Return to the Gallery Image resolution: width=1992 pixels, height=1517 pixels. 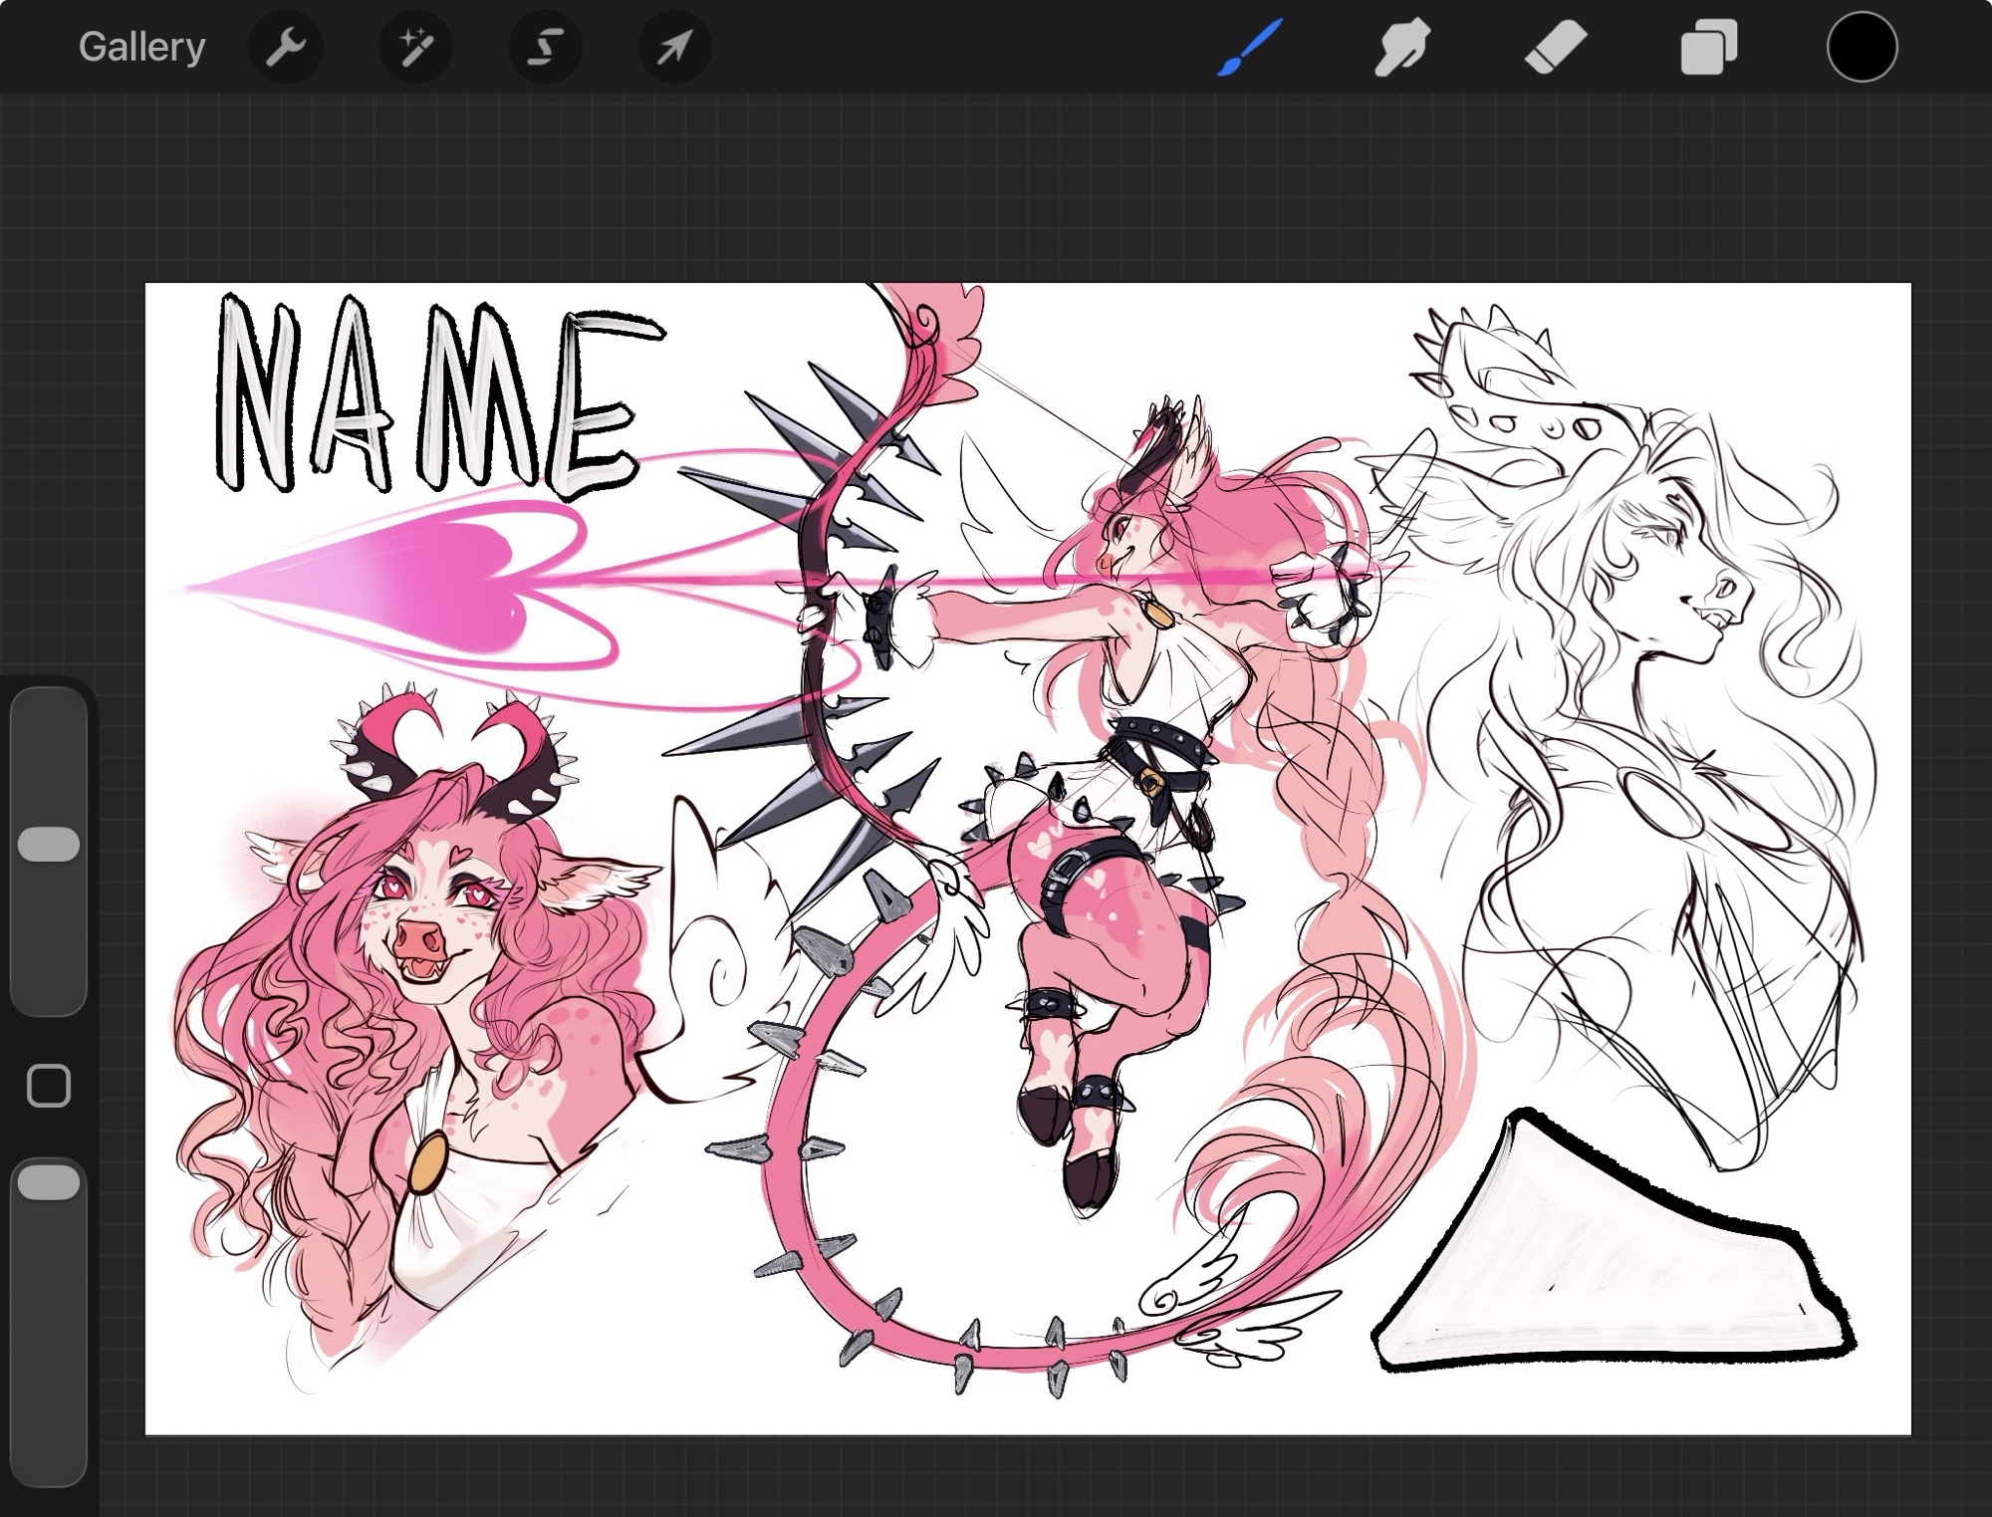141,47
